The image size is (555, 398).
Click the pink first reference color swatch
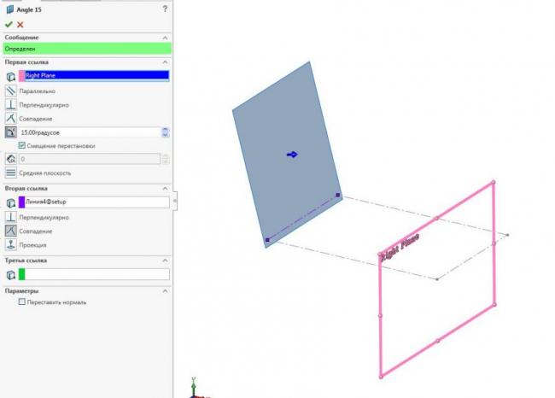point(22,76)
